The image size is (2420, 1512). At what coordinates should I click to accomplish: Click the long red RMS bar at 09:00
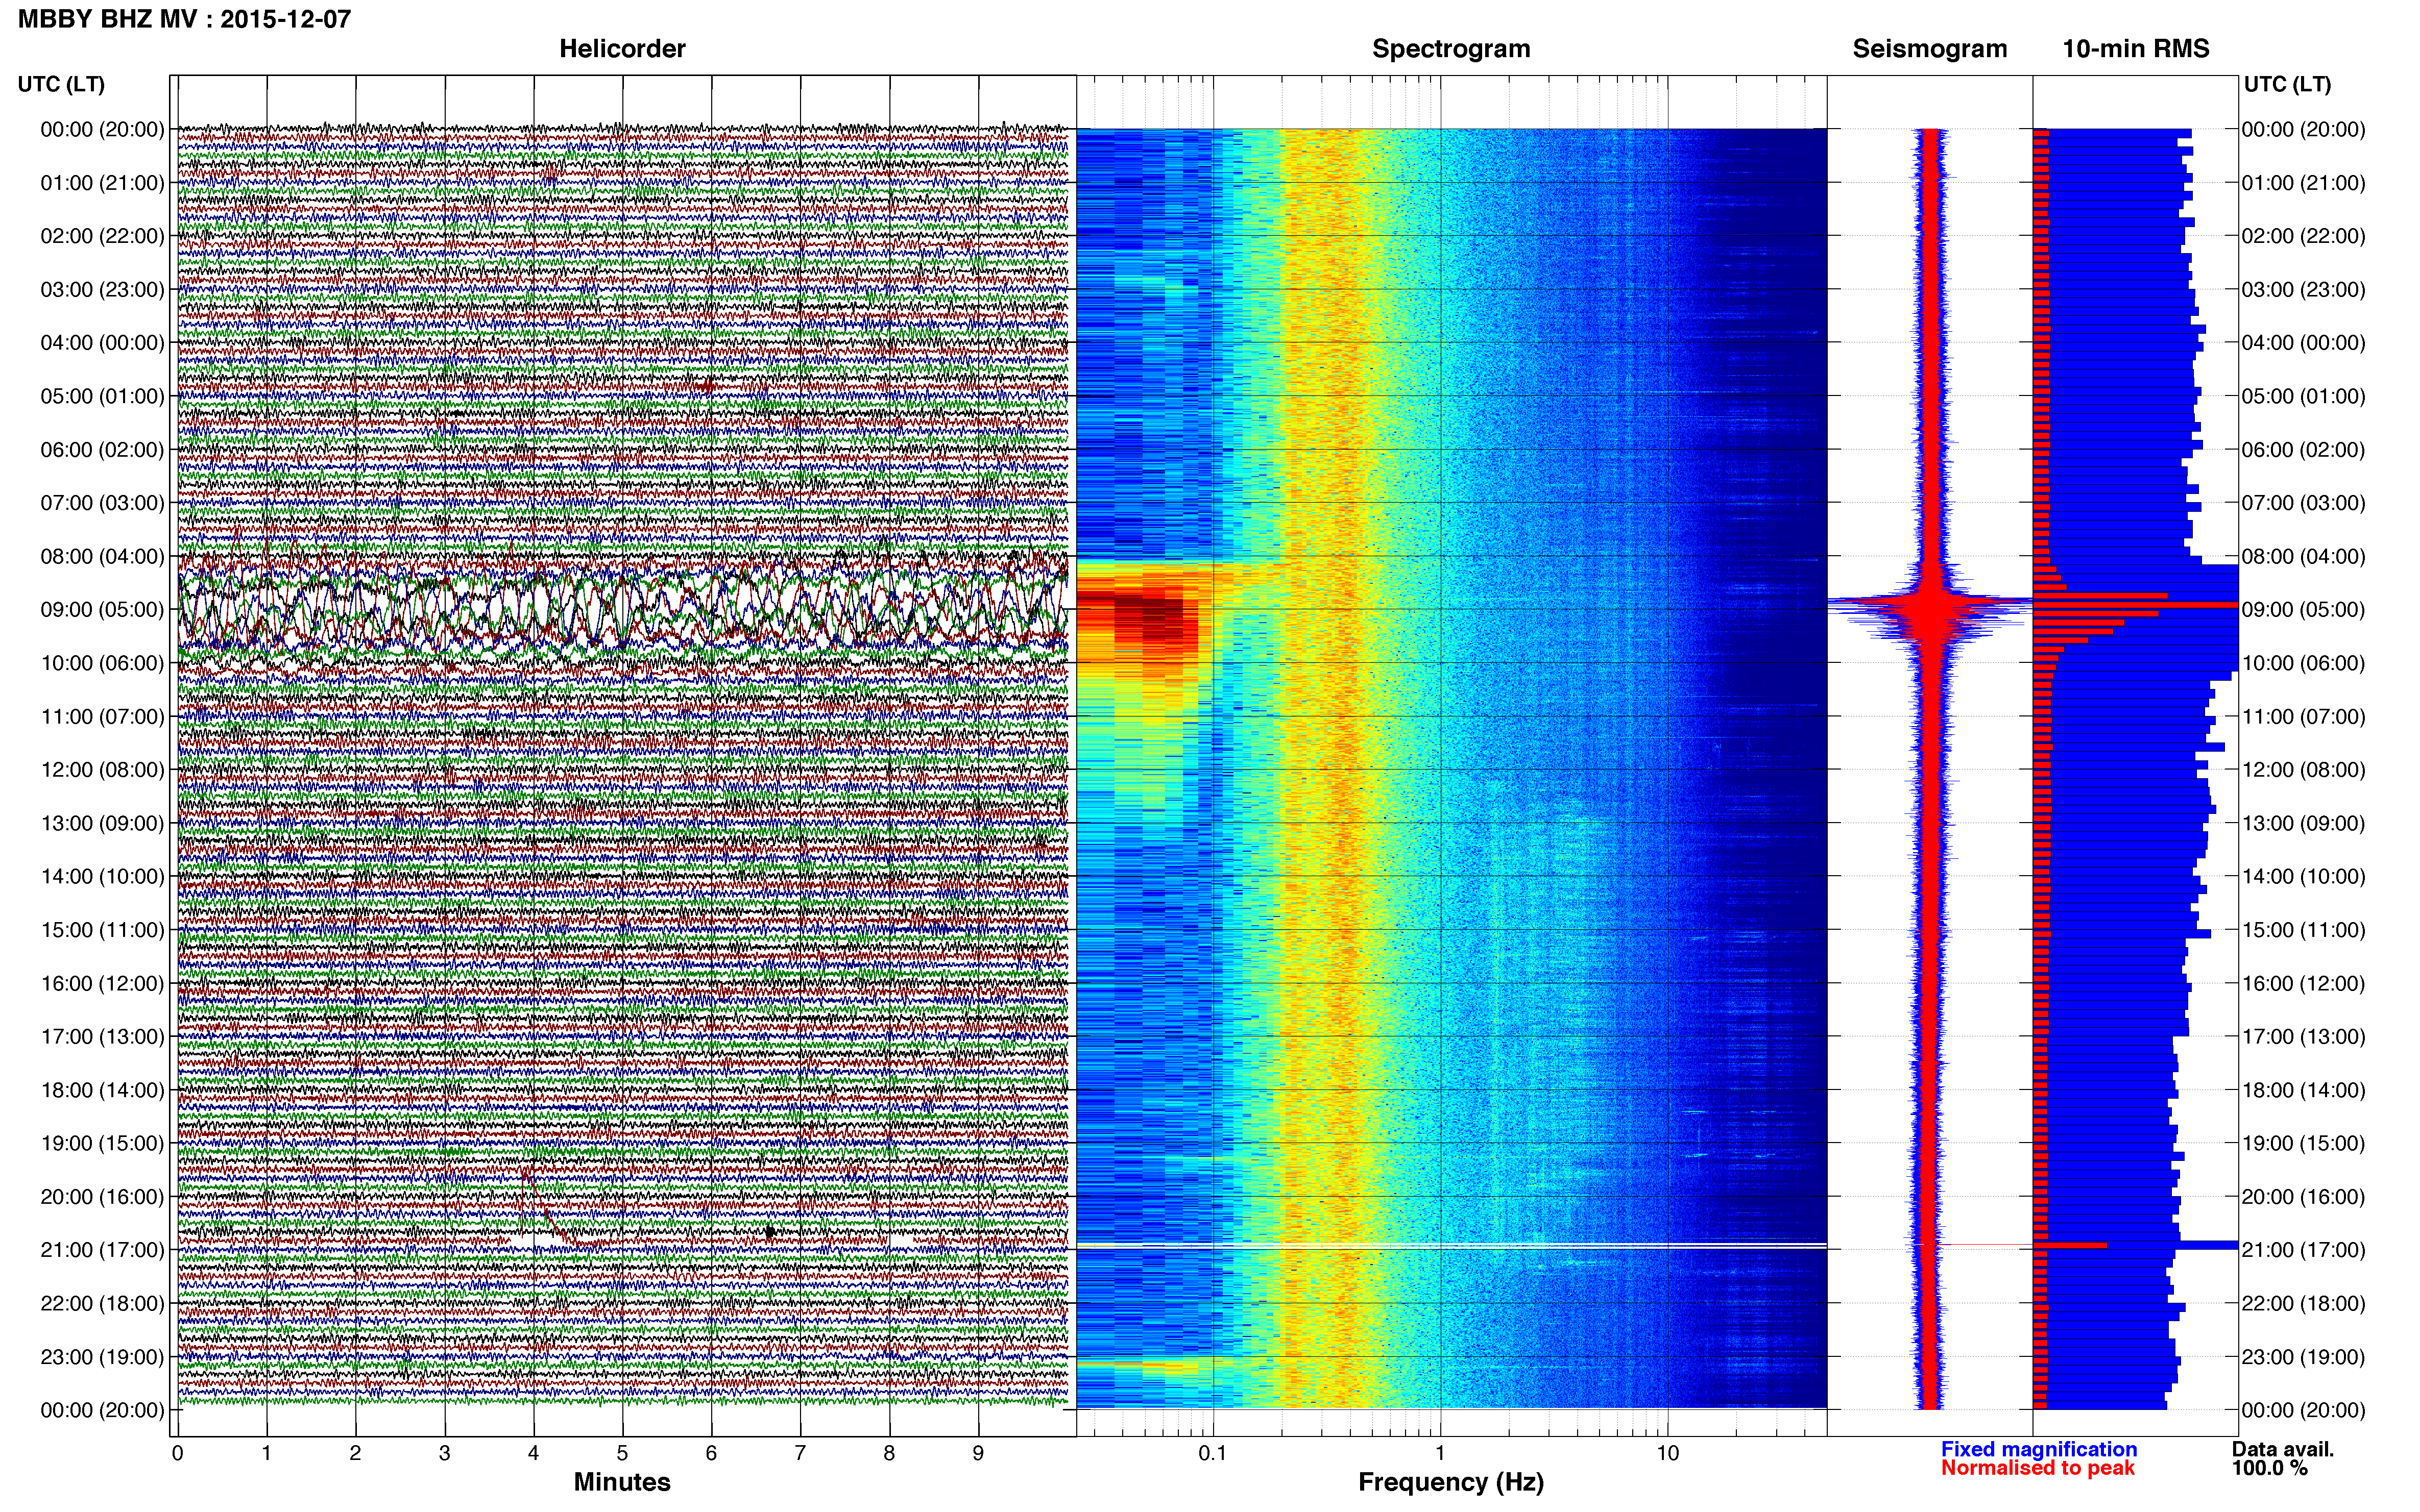point(2136,605)
